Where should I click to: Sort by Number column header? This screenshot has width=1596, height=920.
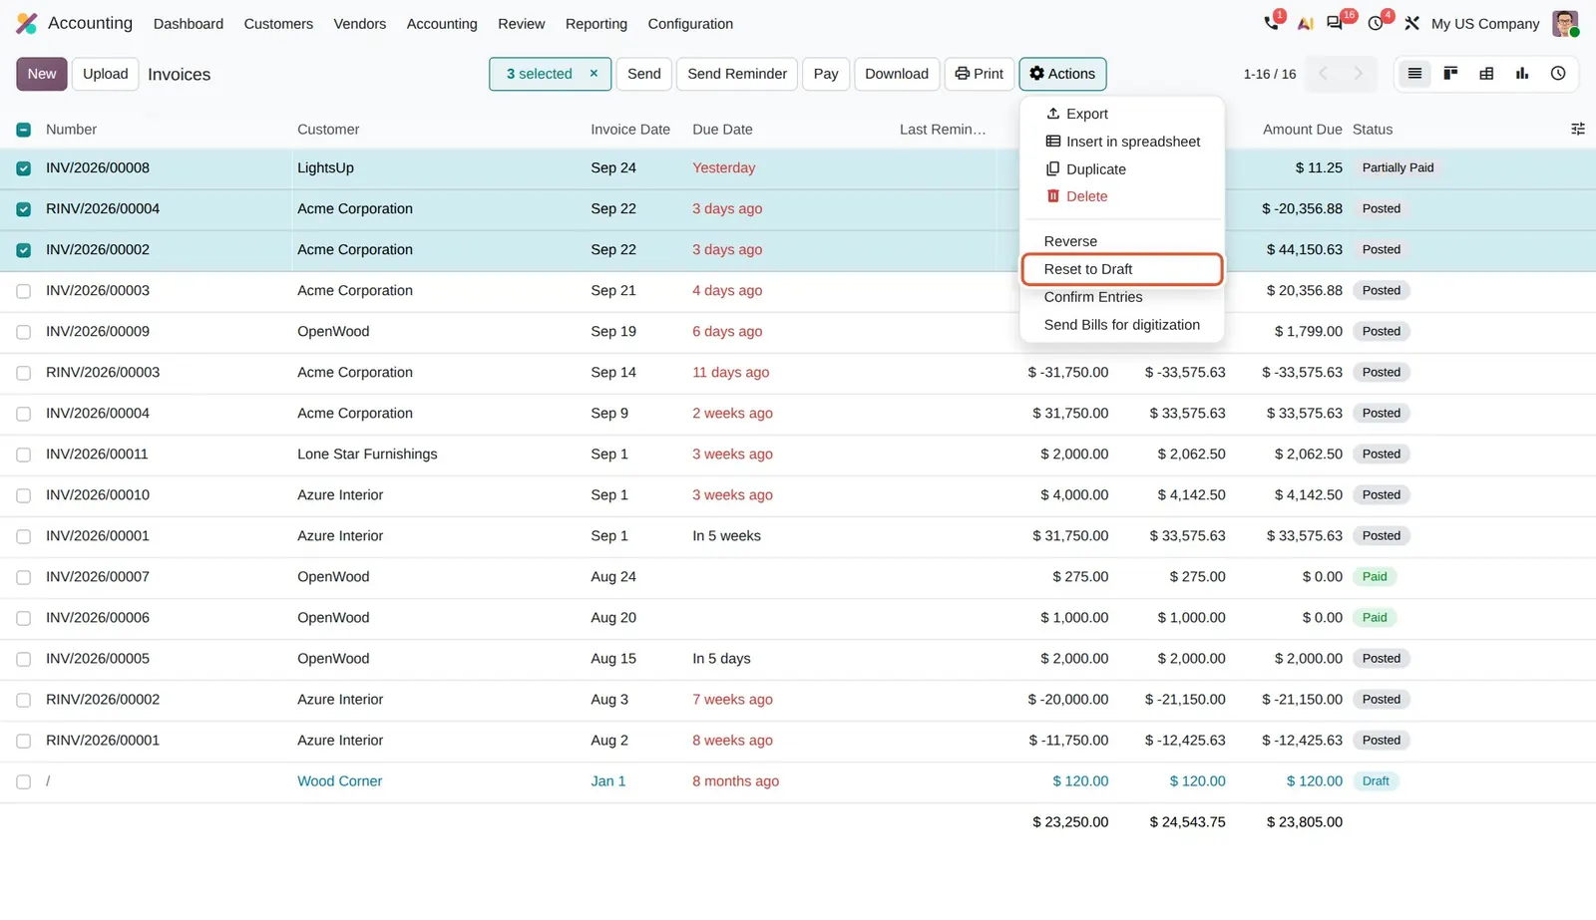tap(72, 130)
